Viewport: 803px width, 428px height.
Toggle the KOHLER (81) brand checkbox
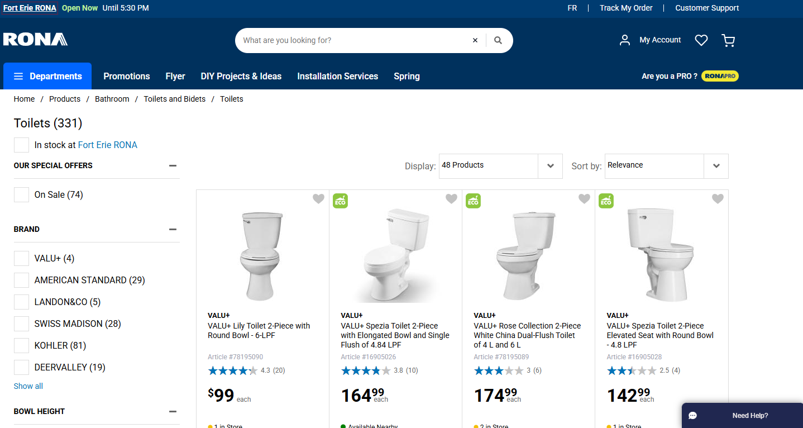[x=21, y=345]
